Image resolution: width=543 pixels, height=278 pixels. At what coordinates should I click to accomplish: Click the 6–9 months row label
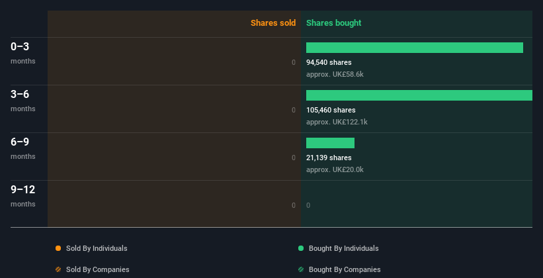coord(23,148)
